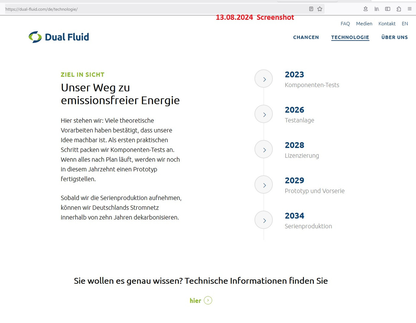
Task: Click the toolbar icon left of library
Action: coord(366,9)
